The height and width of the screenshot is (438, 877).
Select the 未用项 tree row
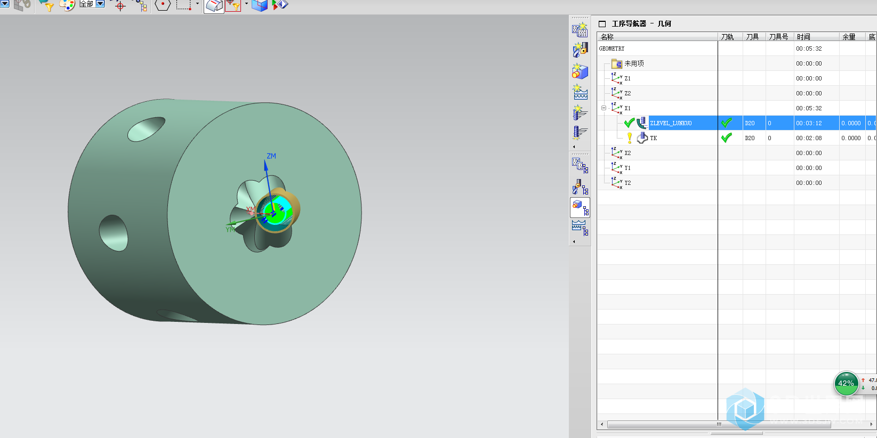point(634,63)
